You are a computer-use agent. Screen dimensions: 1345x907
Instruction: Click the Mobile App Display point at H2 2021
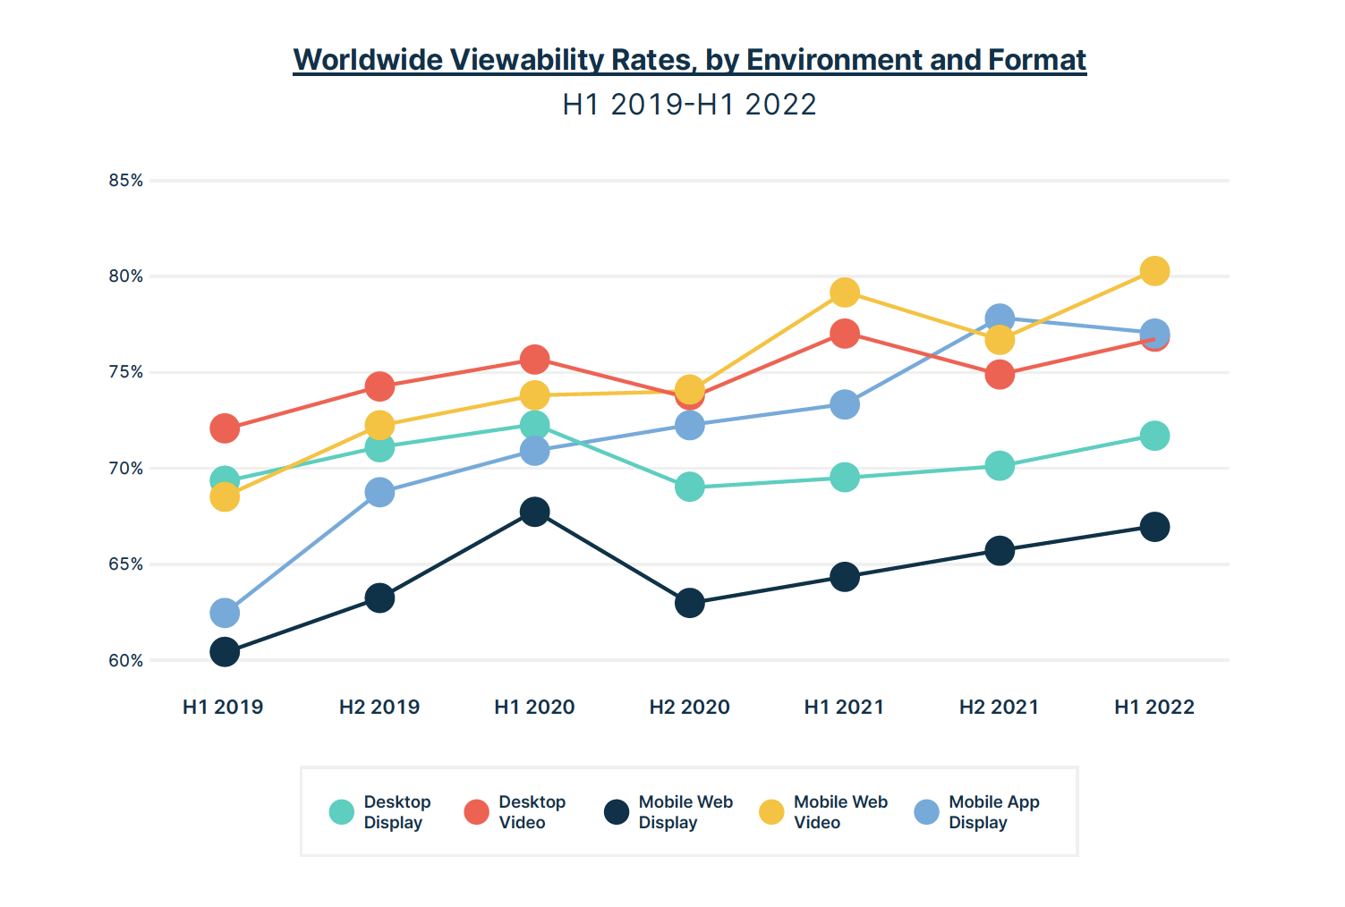[x=1000, y=318]
